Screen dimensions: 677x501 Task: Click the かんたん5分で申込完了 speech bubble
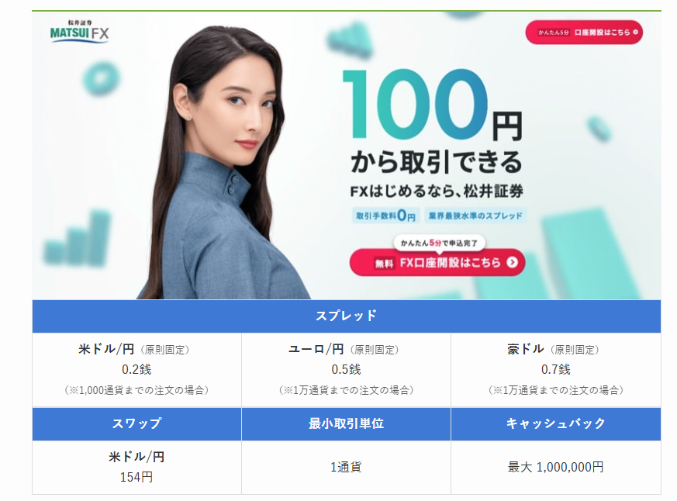(439, 244)
